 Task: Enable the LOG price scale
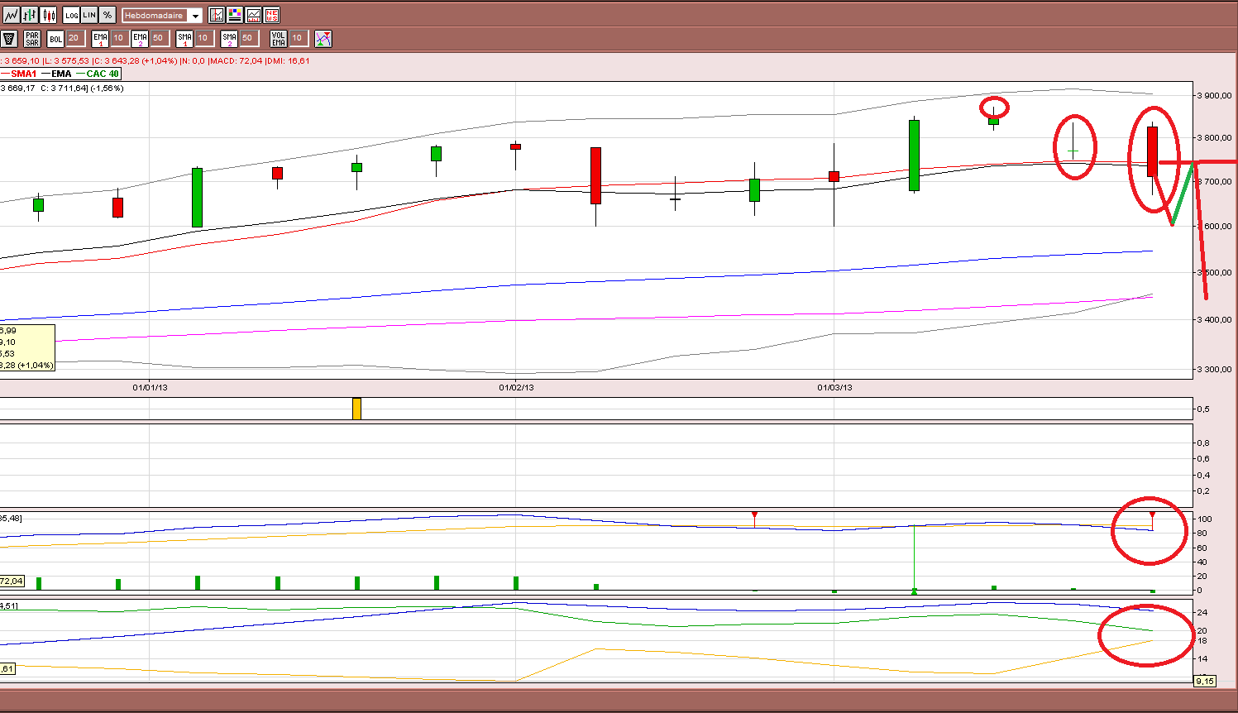(x=72, y=15)
